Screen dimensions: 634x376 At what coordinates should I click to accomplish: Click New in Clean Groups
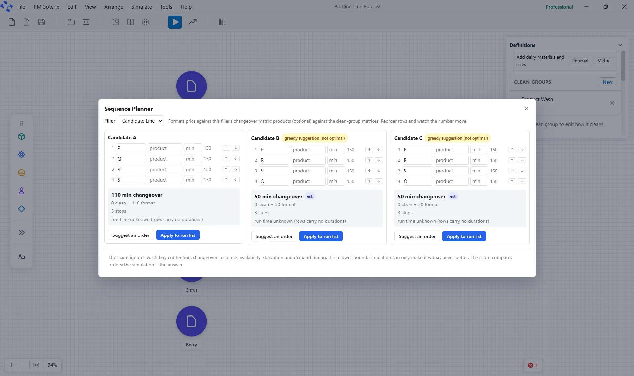[x=607, y=82]
